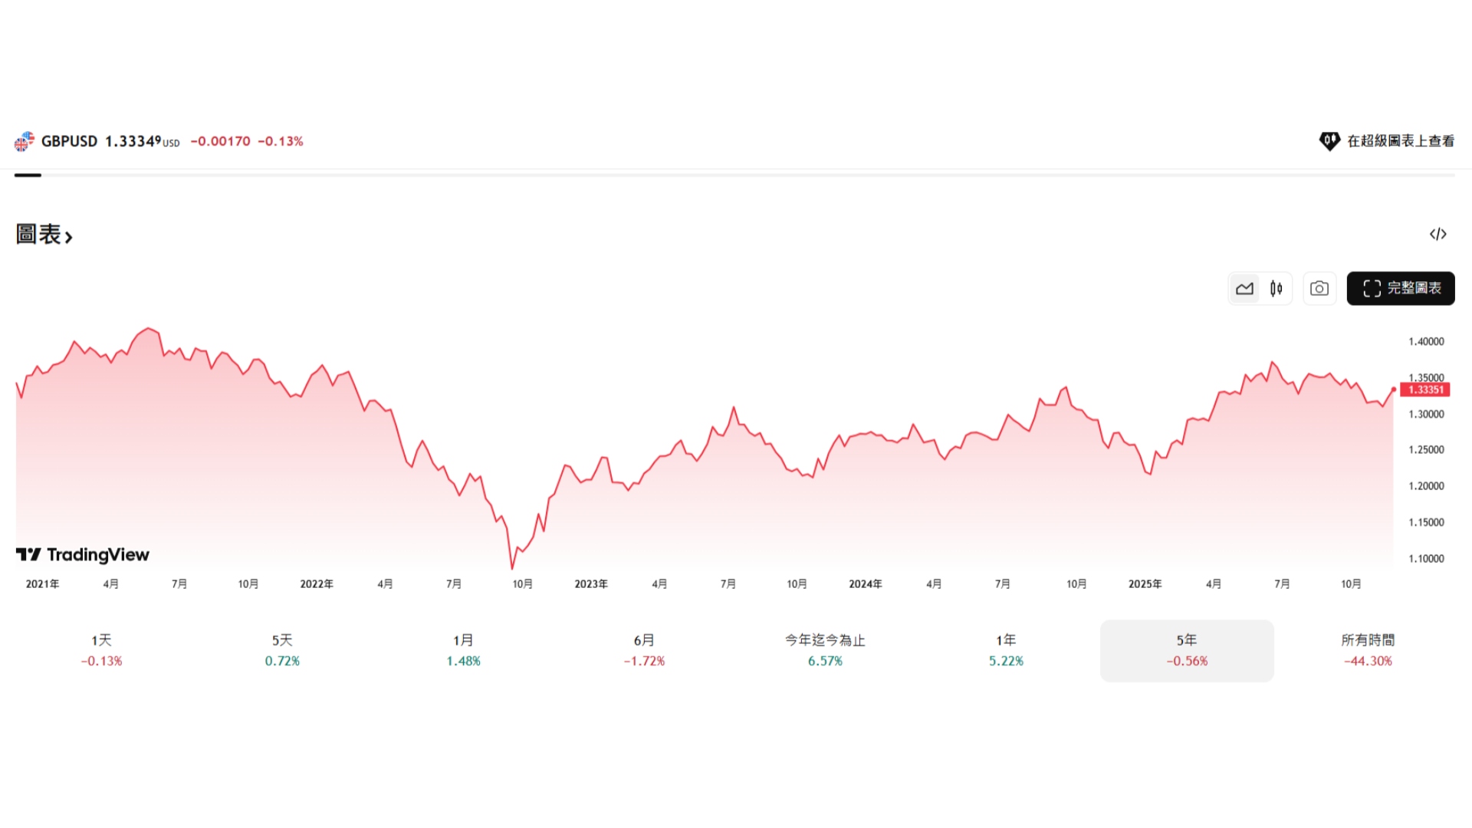This screenshot has height=828, width=1472.
Task: Take a chart snapshot with camera icon
Action: coord(1319,289)
